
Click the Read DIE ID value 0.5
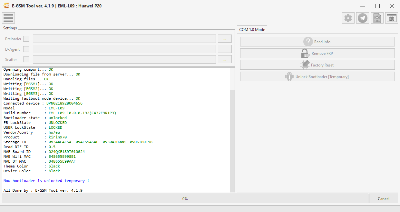tap(52, 147)
